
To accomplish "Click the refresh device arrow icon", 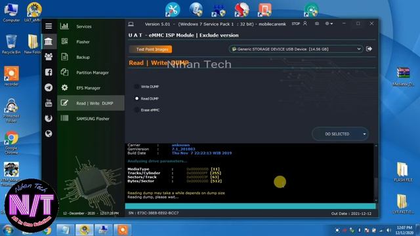I will click(x=369, y=49).
